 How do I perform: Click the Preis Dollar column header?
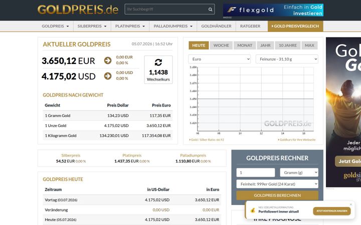pyautogui.click(x=118, y=105)
